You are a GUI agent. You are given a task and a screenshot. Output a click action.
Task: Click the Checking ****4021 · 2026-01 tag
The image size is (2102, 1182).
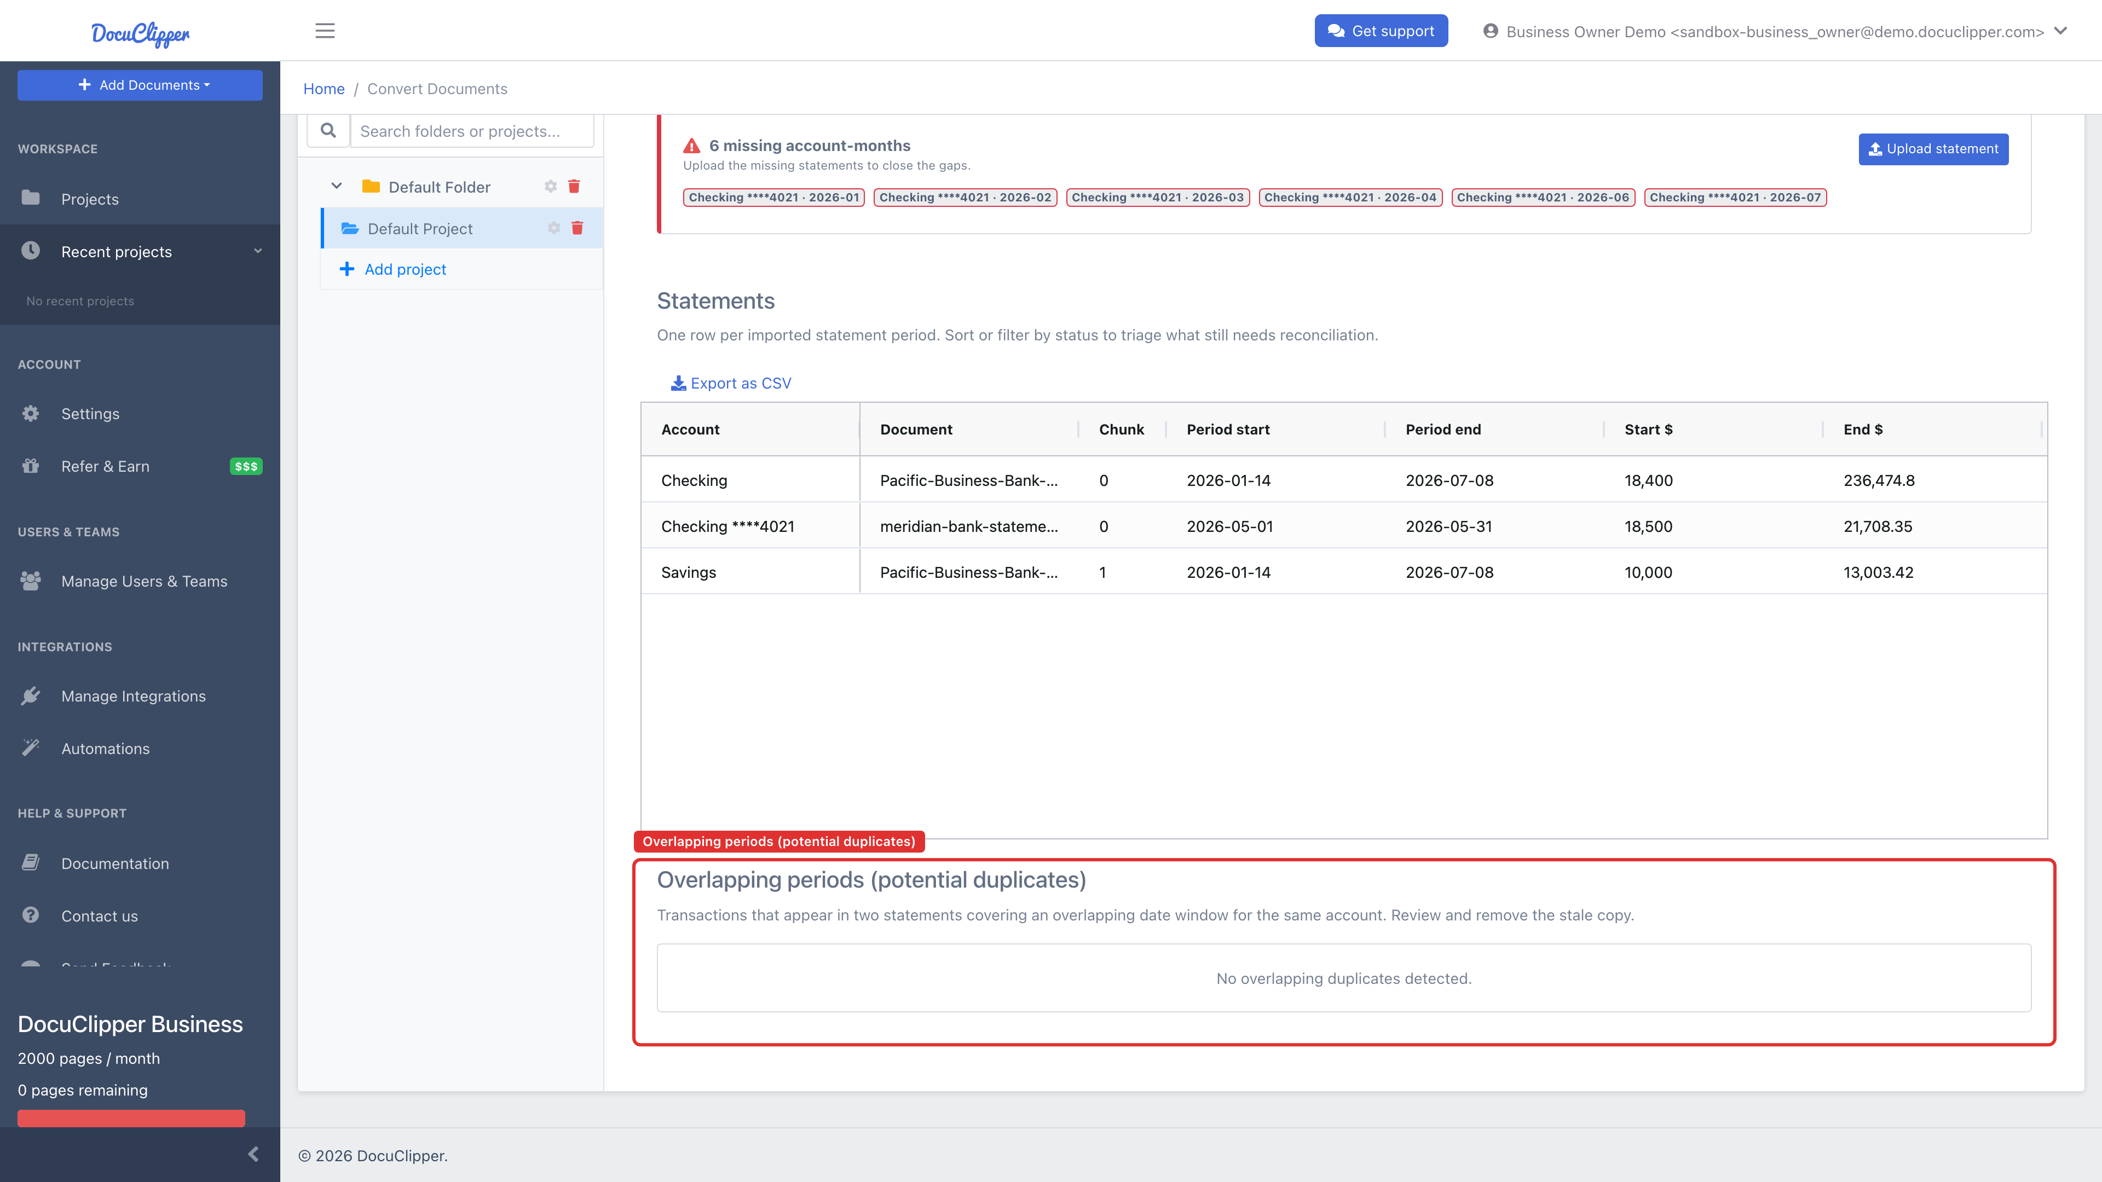coord(773,198)
